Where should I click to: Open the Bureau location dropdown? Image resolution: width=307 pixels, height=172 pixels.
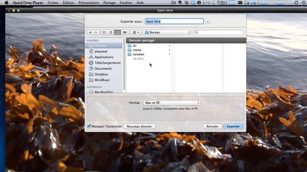(x=167, y=32)
